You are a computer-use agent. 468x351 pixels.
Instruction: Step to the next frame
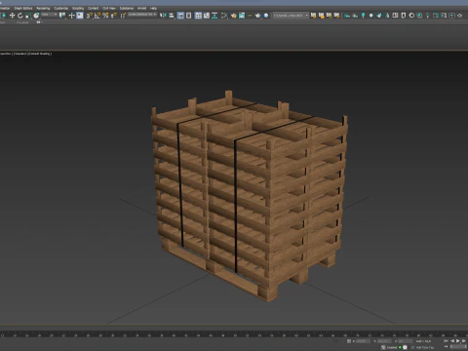pyautogui.click(x=464, y=341)
